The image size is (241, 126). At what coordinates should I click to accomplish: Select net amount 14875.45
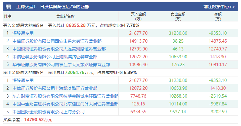pyautogui.click(x=218, y=41)
